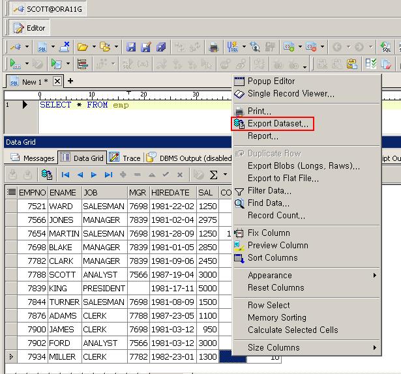This screenshot has height=374, width=401.
Task: Expand the Sigma calculation dropdown arrow
Action: [x=225, y=175]
